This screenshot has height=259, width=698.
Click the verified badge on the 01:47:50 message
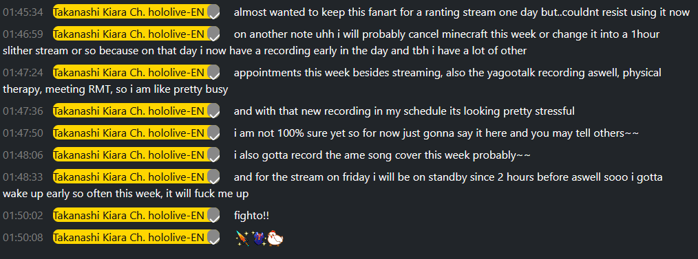tap(214, 133)
